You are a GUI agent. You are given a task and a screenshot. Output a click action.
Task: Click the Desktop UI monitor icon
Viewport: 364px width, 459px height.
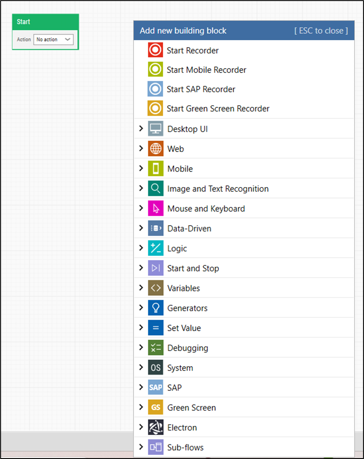(x=155, y=128)
